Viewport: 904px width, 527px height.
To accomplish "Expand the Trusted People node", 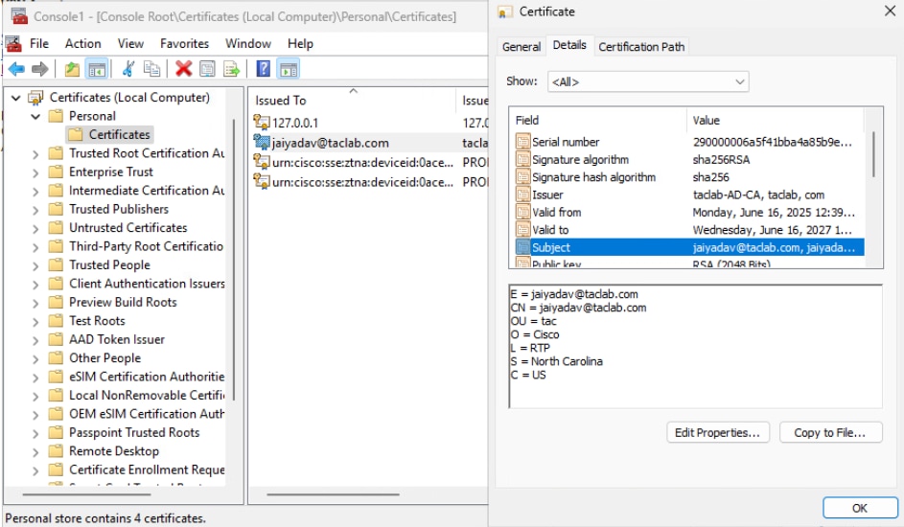I will point(35,266).
